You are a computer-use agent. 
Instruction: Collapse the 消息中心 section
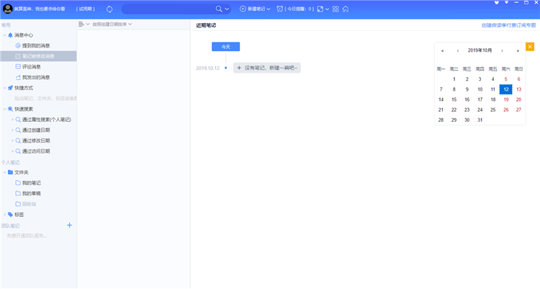pos(5,35)
